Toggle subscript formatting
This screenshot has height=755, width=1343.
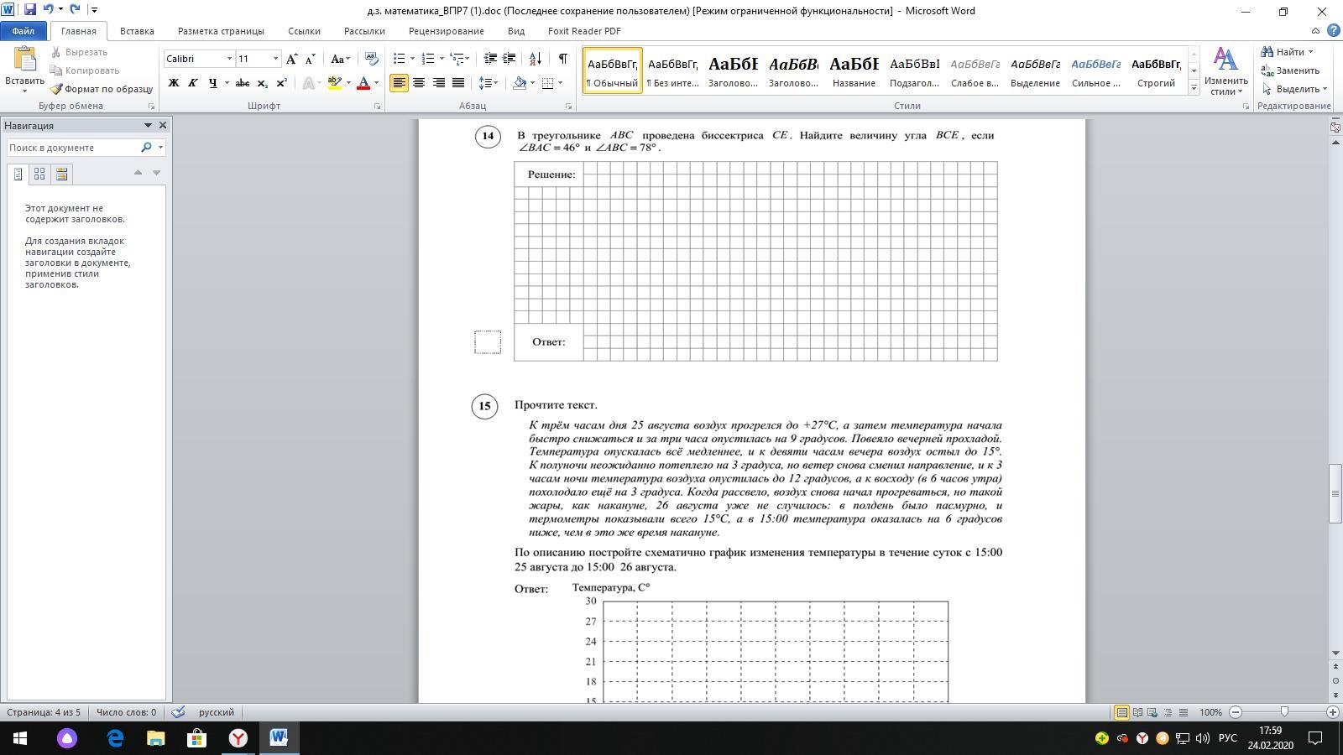(262, 83)
